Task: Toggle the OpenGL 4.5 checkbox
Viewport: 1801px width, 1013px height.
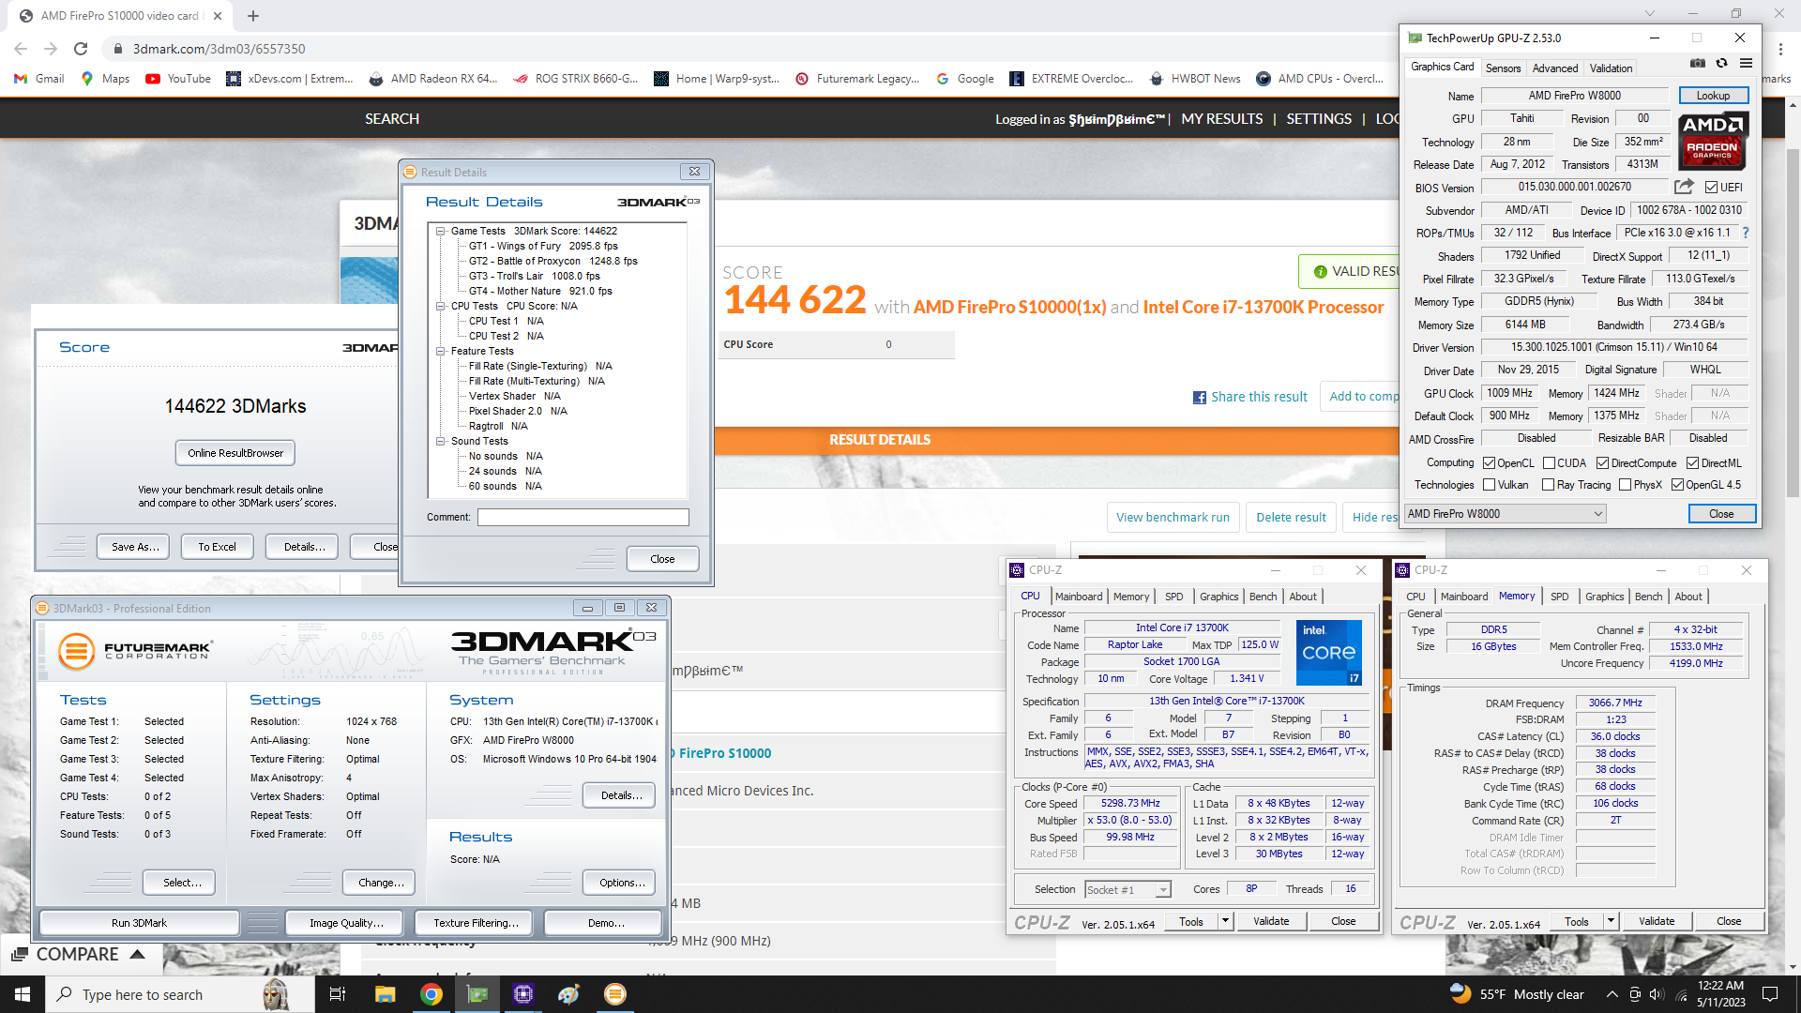Action: (1677, 485)
